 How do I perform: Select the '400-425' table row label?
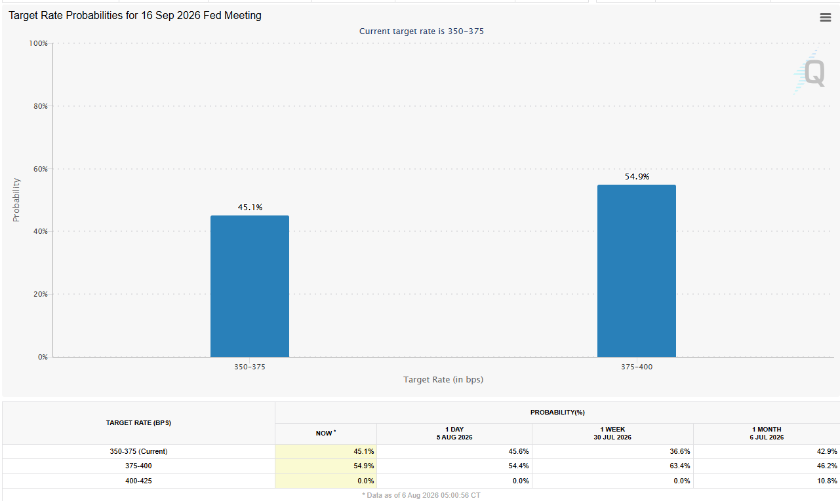click(138, 481)
